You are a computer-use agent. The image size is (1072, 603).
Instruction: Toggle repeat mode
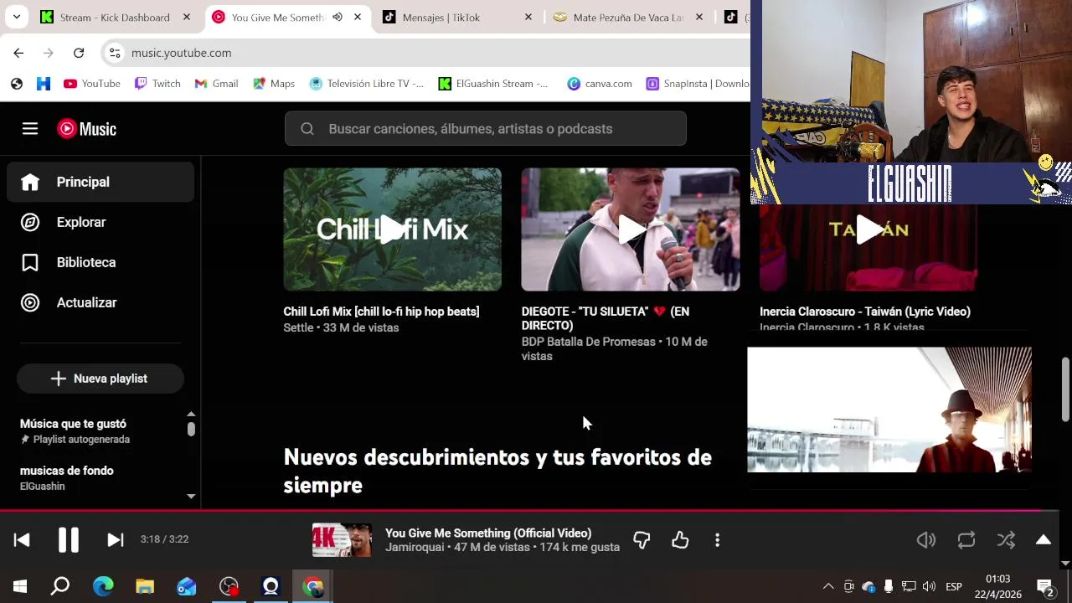(x=966, y=540)
